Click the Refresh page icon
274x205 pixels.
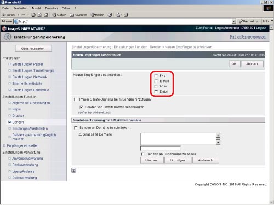39,15
